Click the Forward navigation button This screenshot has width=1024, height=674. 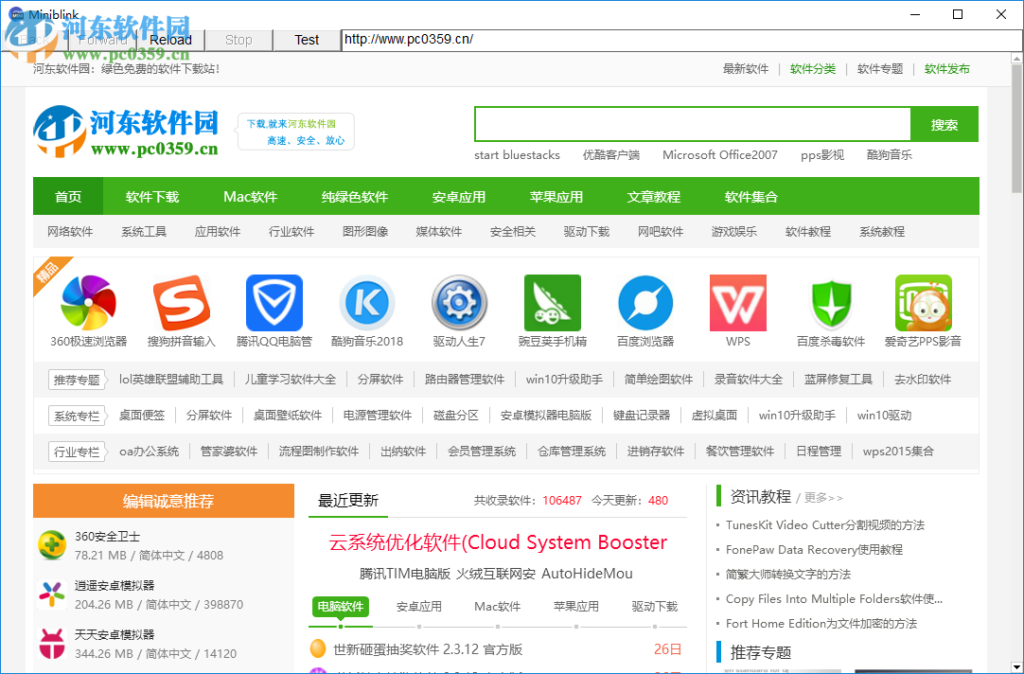(x=102, y=40)
